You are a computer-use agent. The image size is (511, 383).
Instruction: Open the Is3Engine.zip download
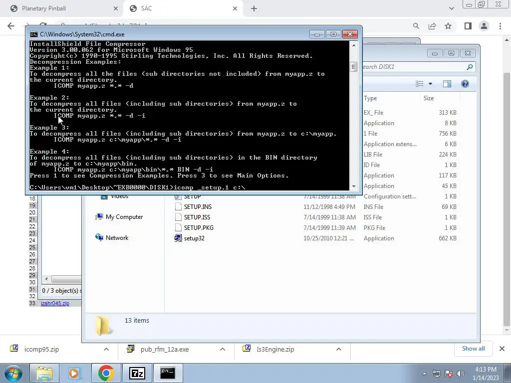pos(275,349)
